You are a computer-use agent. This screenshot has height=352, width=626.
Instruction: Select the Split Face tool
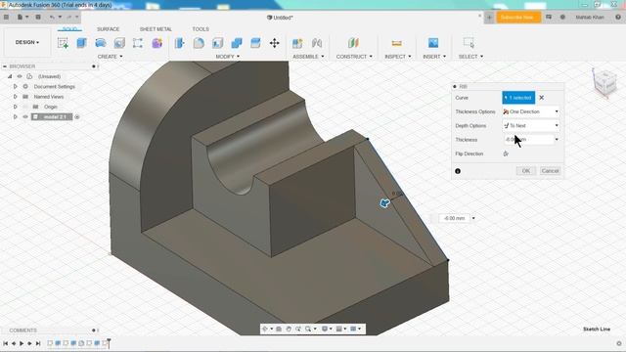click(255, 43)
